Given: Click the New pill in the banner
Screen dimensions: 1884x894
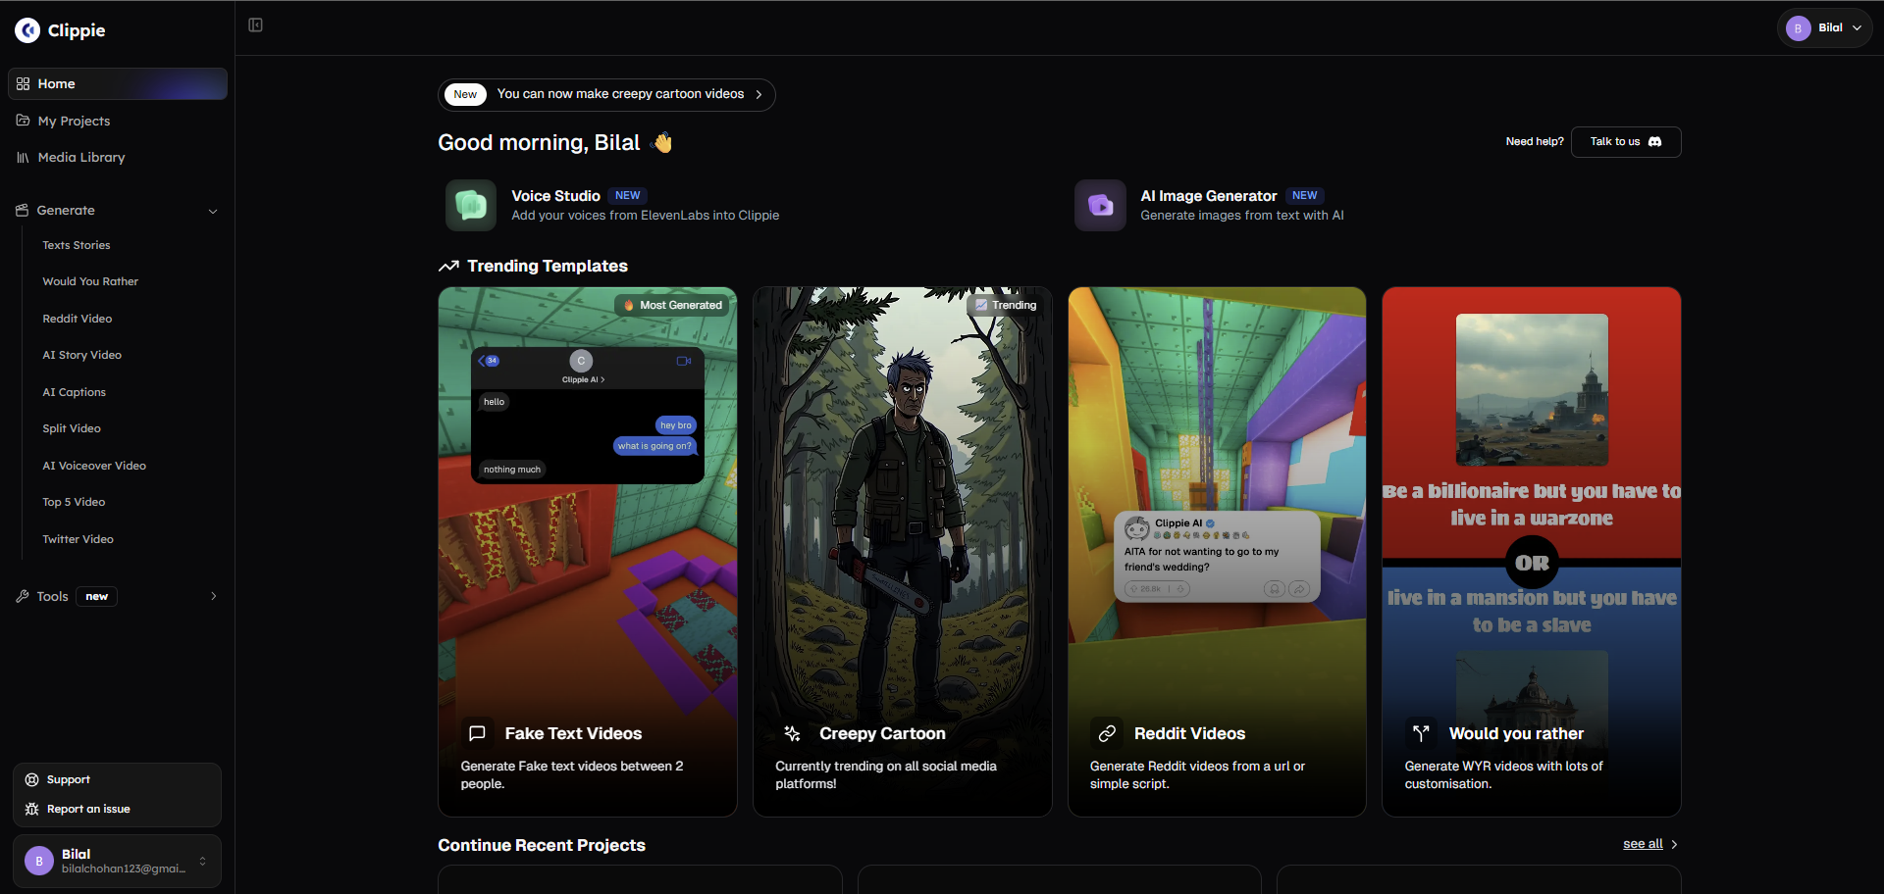Looking at the screenshot, I should pos(465,94).
